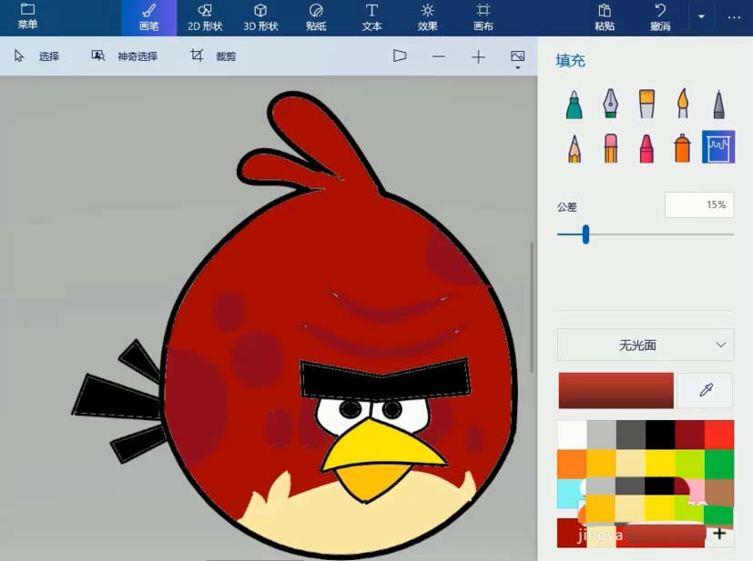Choose the bright yellow color swatch
This screenshot has width=753, height=561.
click(x=660, y=464)
